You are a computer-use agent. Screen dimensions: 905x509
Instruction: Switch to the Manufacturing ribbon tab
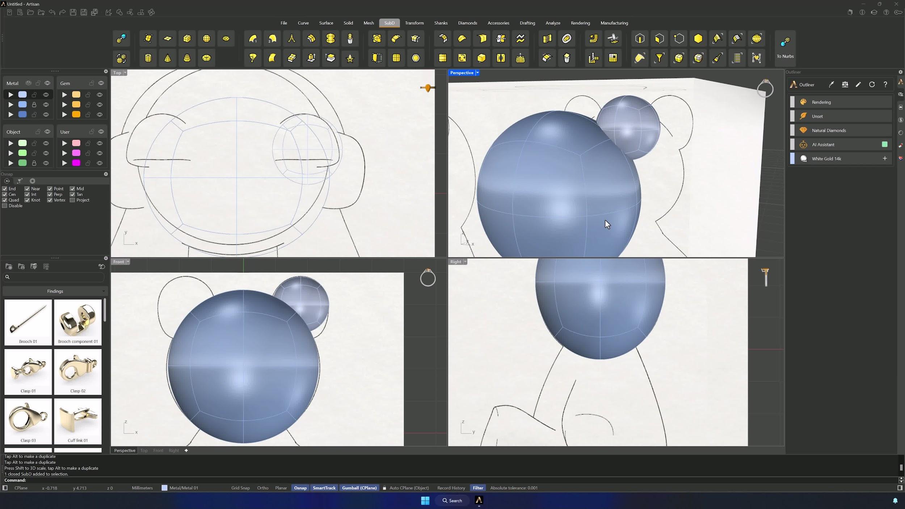[614, 23]
